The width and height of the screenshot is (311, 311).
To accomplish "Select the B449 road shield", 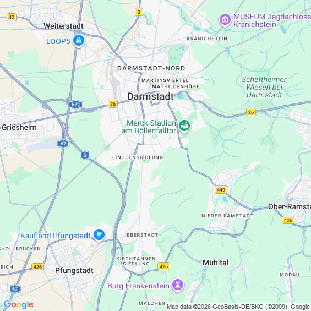I will 221,190.
